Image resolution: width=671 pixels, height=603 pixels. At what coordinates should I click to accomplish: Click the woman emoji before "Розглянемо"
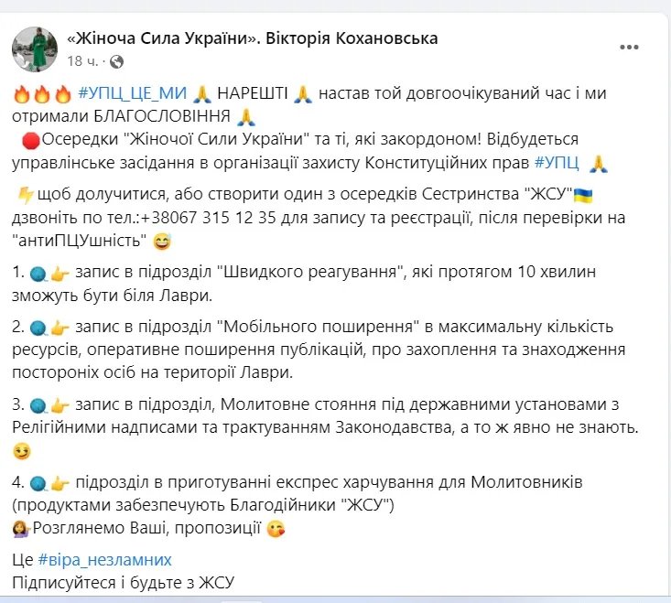coord(22,528)
